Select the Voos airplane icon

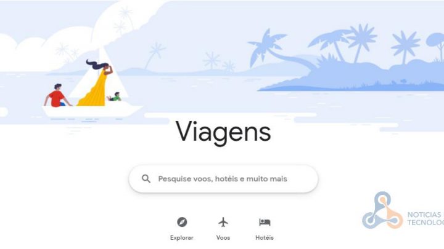[223, 222]
